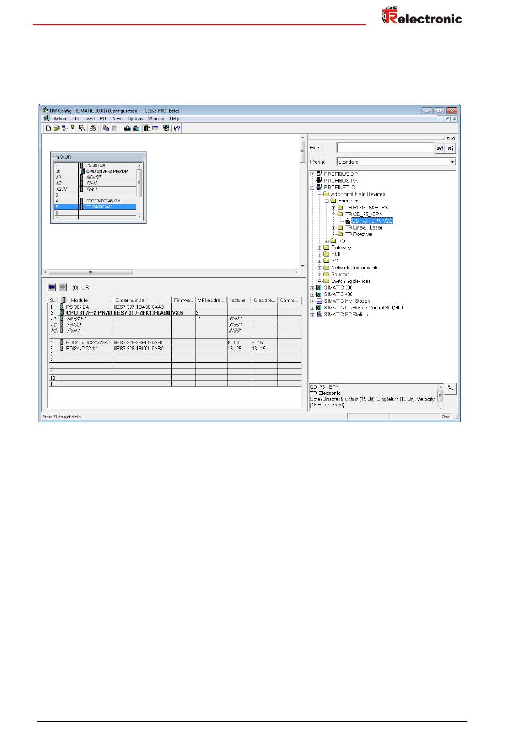Expand the TR Linear_Laser folder

(x=334, y=227)
